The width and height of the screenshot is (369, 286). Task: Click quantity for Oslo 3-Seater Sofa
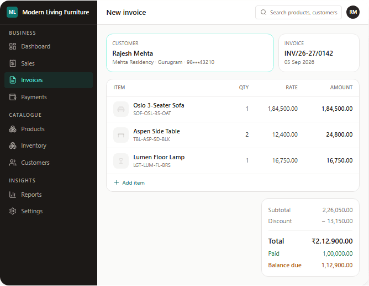coord(247,109)
